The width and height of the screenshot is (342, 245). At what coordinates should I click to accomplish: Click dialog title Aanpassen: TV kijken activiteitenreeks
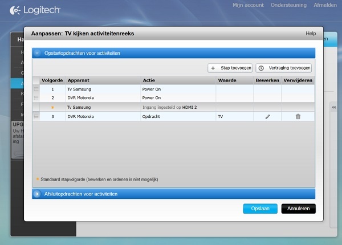(x=83, y=34)
